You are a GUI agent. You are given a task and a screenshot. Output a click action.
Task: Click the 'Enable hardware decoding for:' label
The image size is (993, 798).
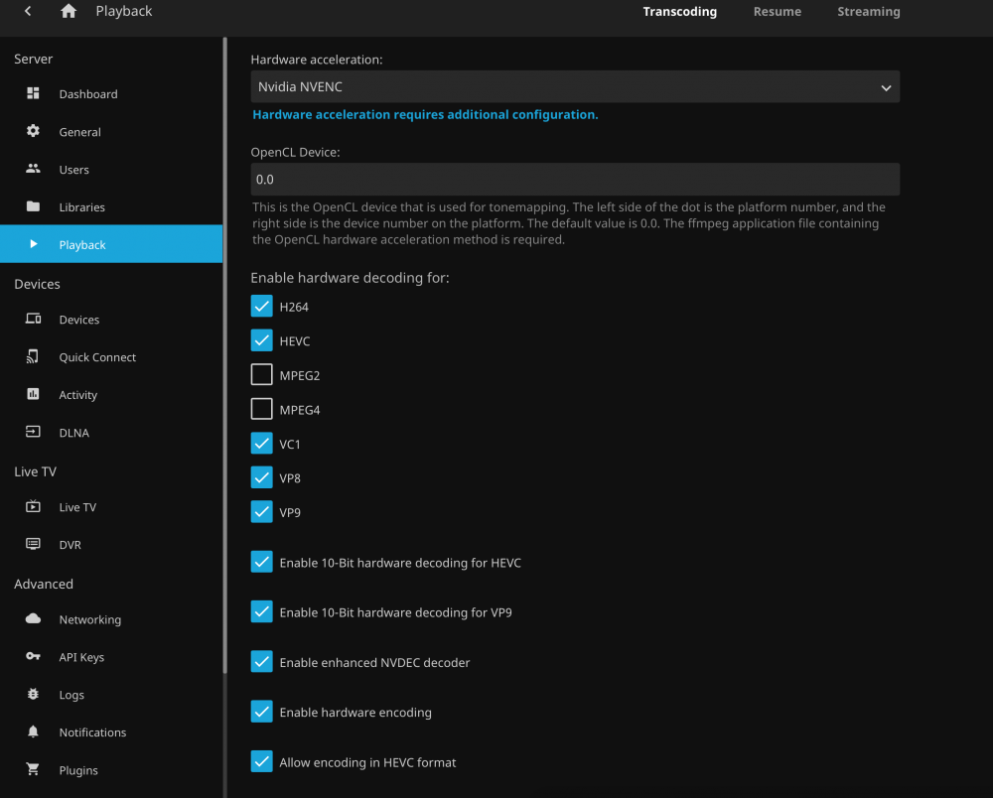[350, 278]
